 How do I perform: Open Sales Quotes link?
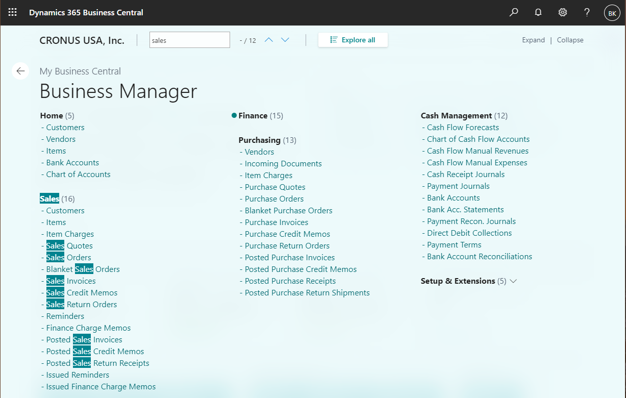point(69,246)
